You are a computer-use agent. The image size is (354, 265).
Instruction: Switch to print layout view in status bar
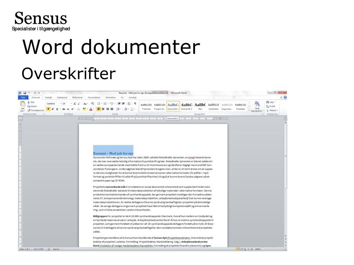(238, 249)
